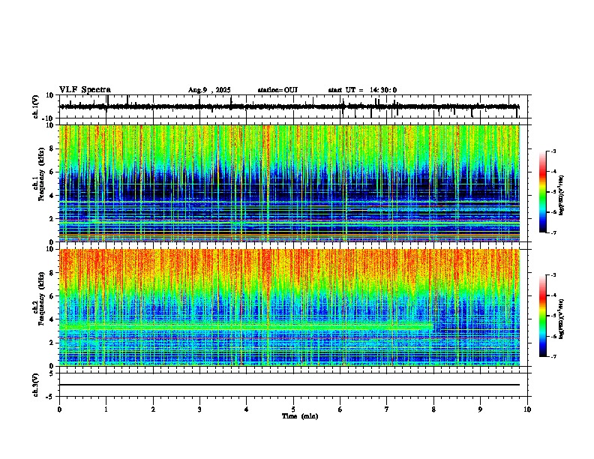
Task: Click the time axis tick "4"
Action: (247, 409)
